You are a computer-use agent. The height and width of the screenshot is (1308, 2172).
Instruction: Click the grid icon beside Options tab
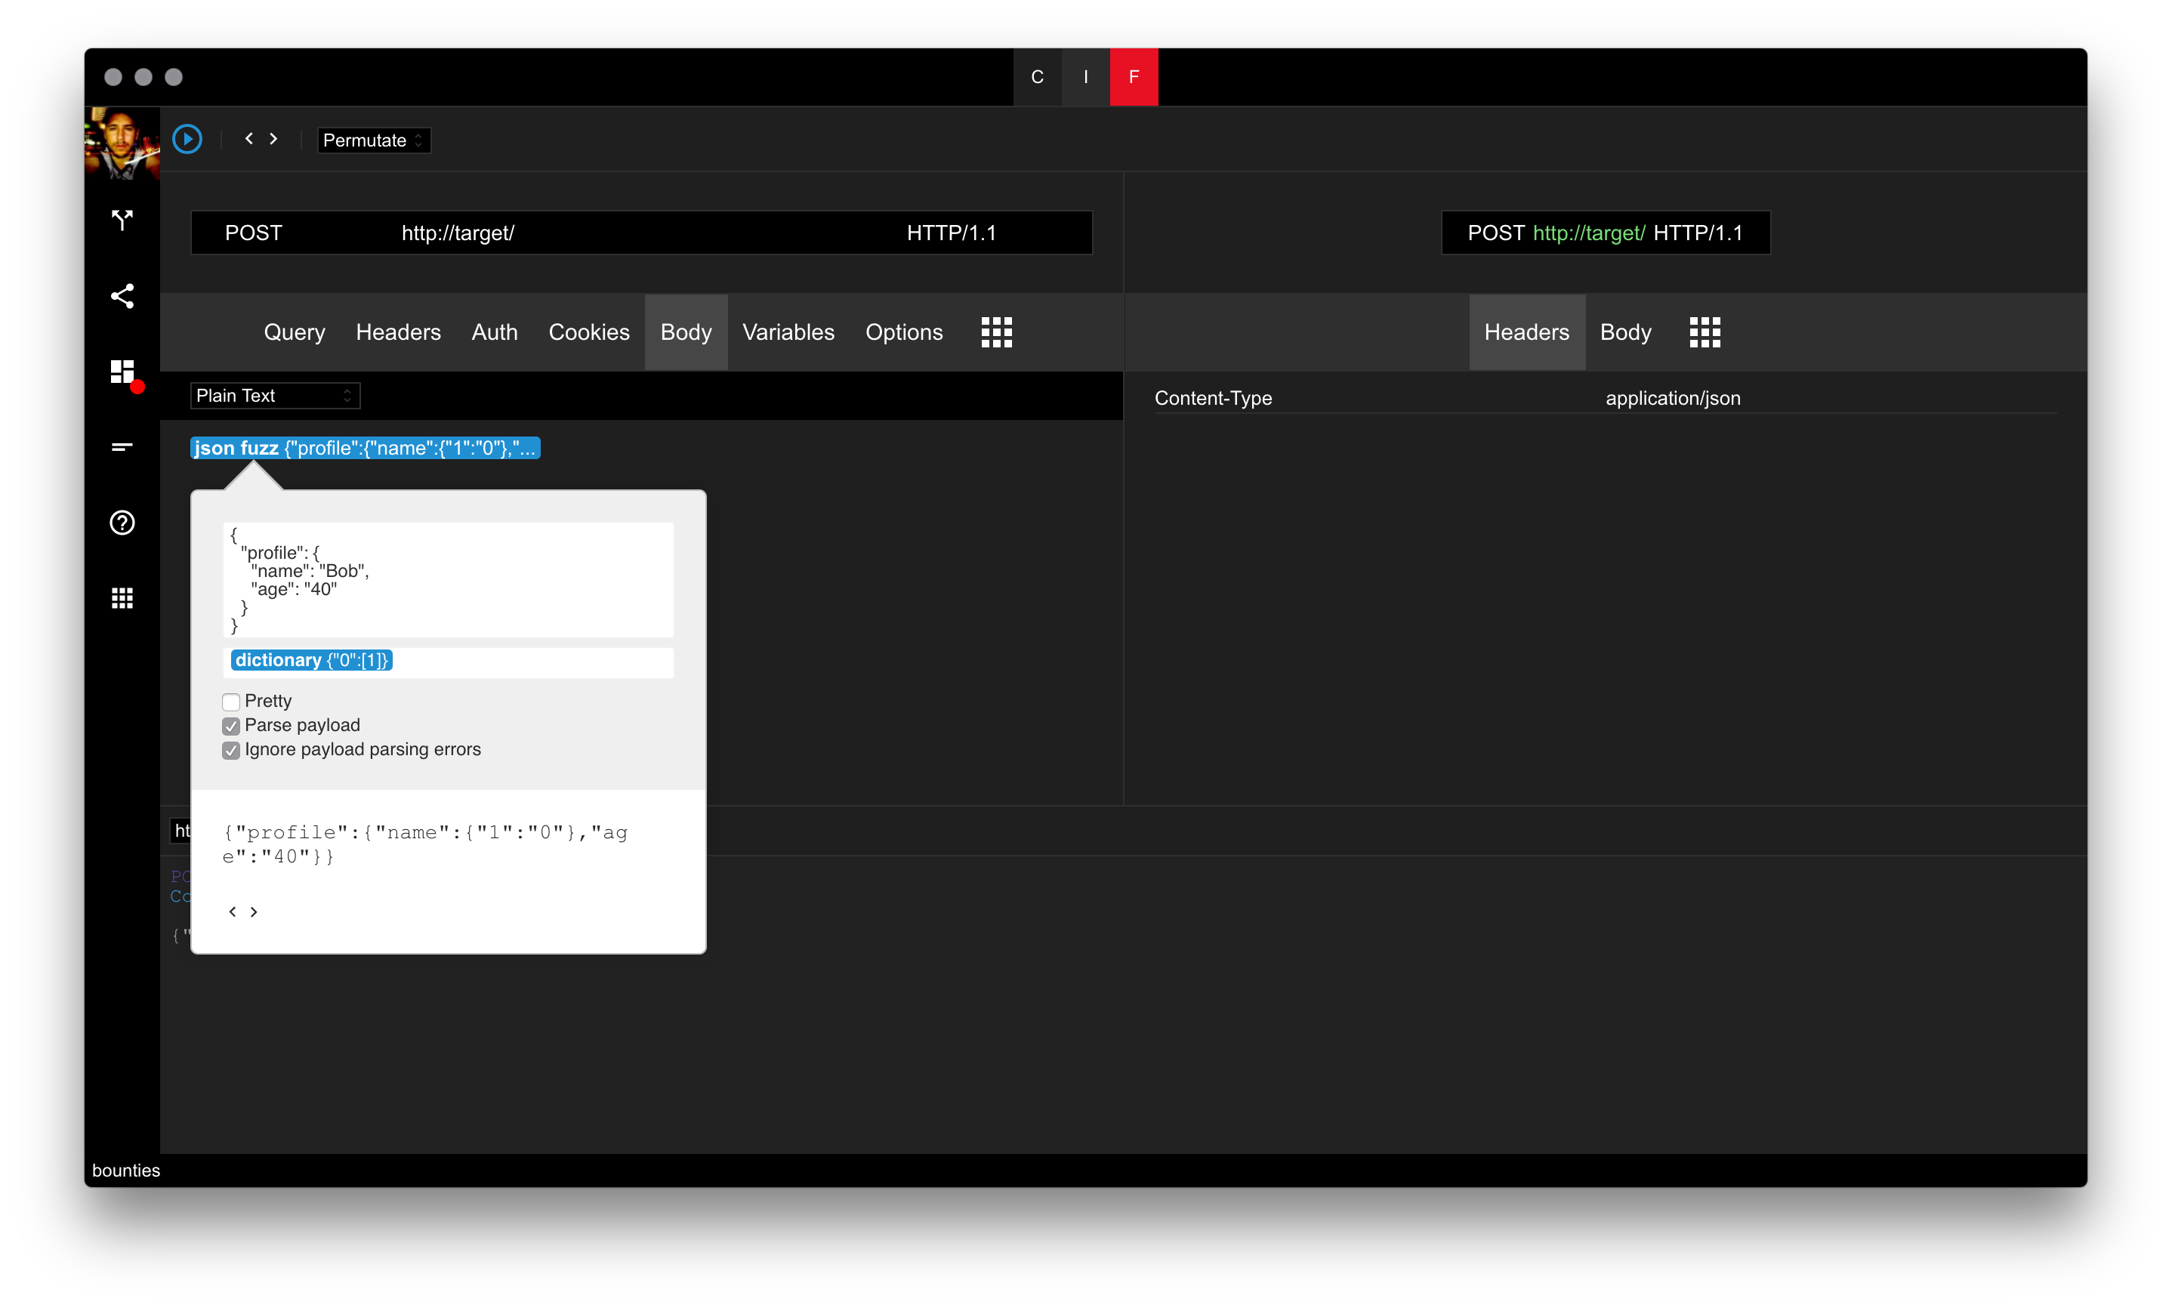pyautogui.click(x=997, y=332)
